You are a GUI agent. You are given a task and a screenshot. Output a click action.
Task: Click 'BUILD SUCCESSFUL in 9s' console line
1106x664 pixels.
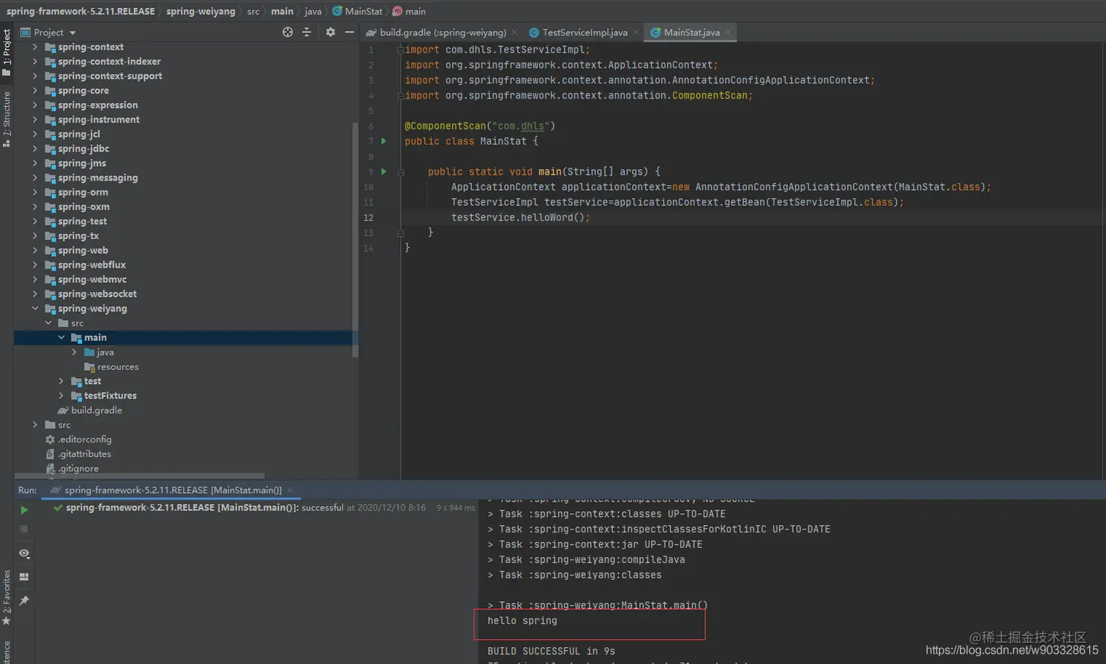point(551,651)
